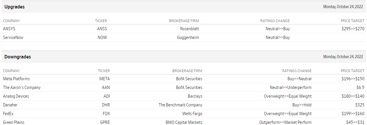The width and height of the screenshot is (367, 125).
Task: Click the Downgrades section heading
Action: coord(18,57)
